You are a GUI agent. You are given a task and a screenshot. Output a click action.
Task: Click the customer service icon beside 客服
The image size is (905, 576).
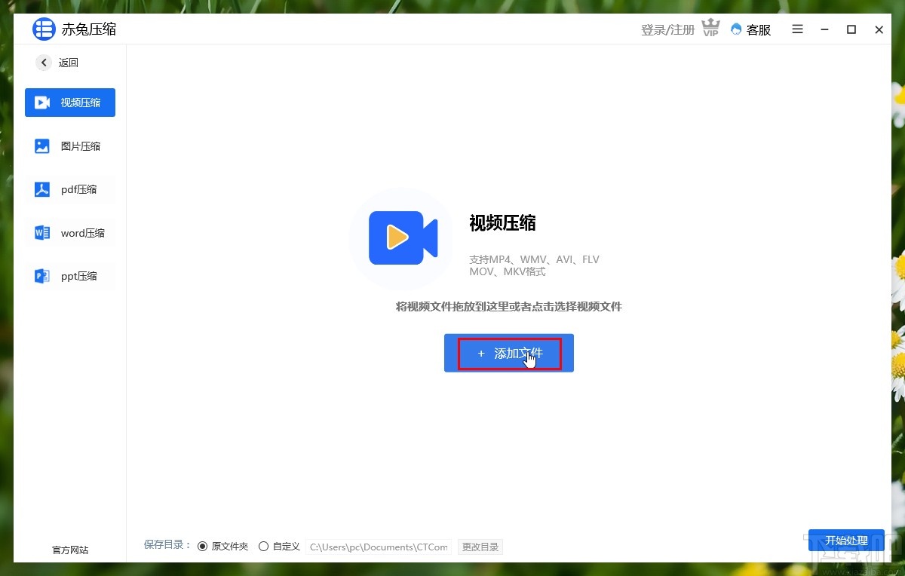click(x=736, y=29)
